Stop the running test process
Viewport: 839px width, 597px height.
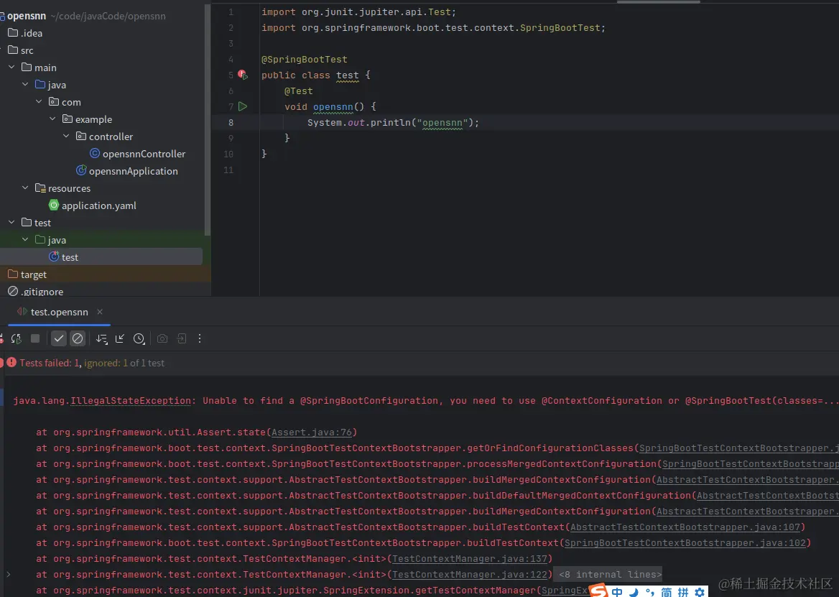click(x=35, y=338)
